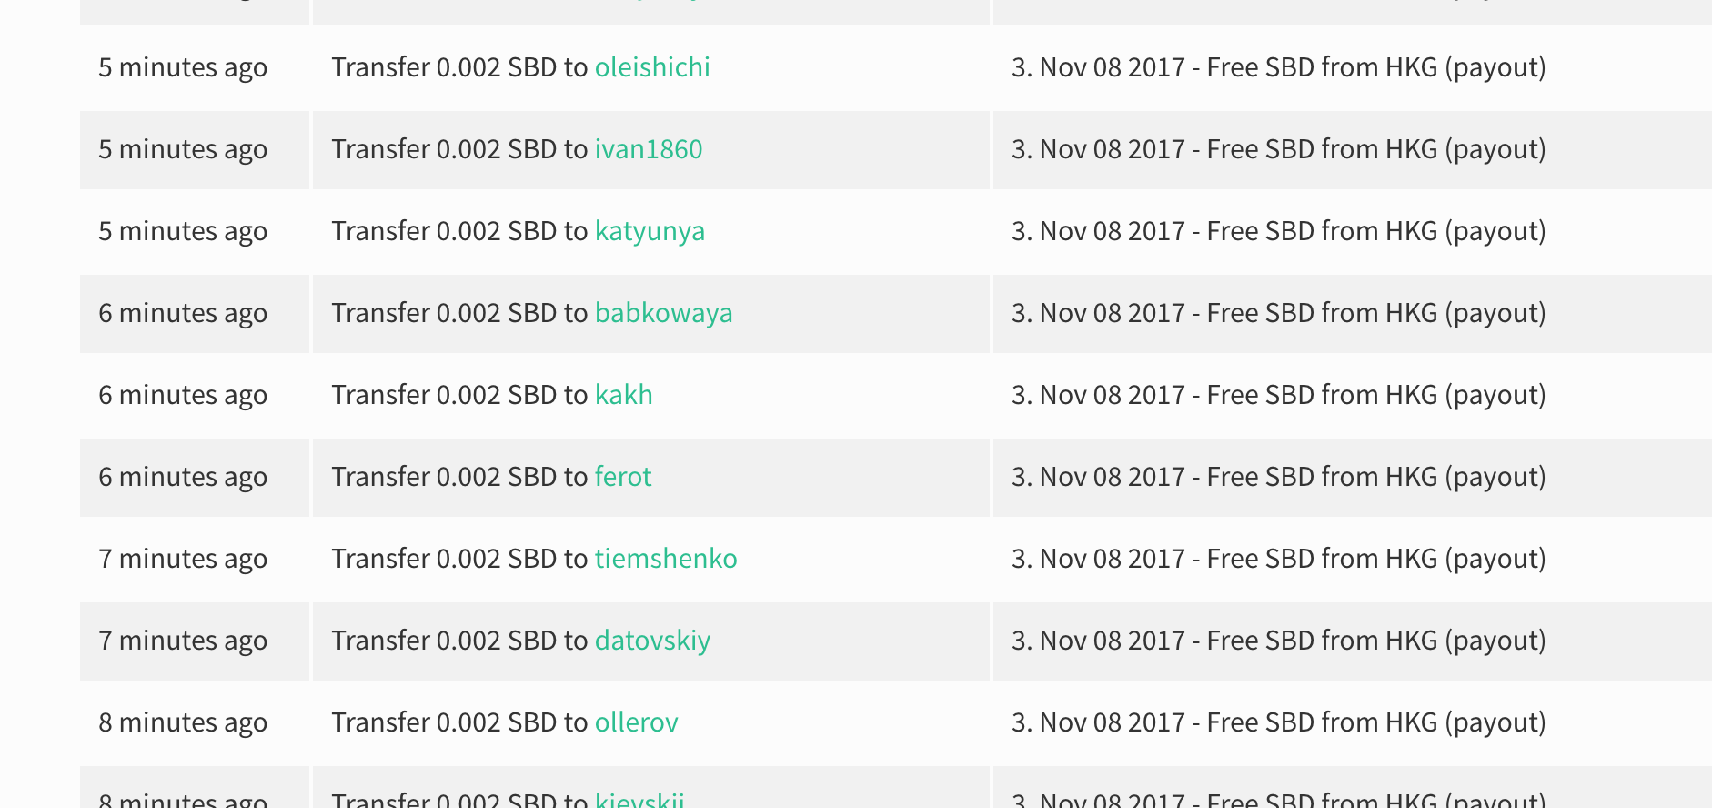Select the memo for oleishichi transfer

tap(1279, 68)
